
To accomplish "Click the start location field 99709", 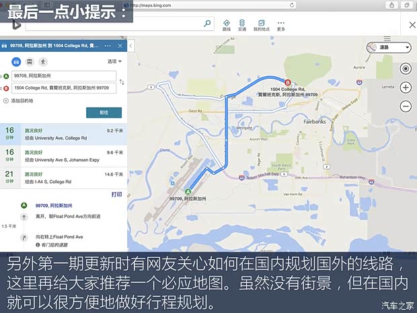I will tap(64, 76).
